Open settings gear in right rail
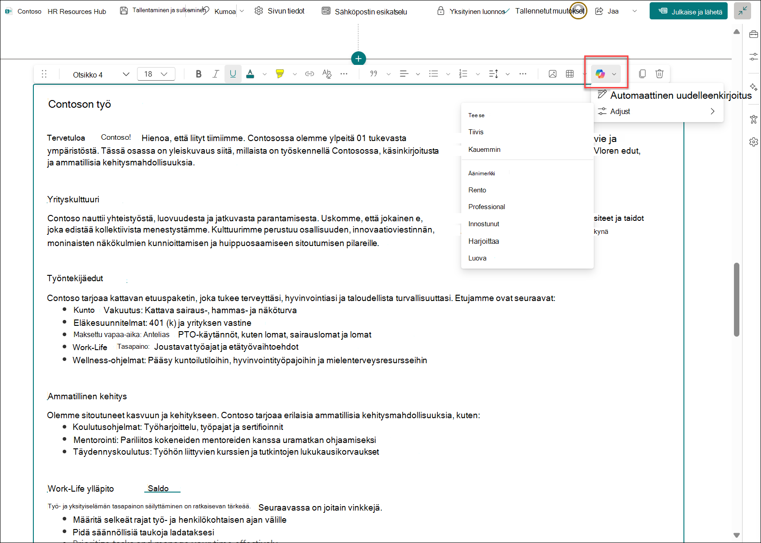Image resolution: width=761 pixels, height=543 pixels. coord(753,142)
